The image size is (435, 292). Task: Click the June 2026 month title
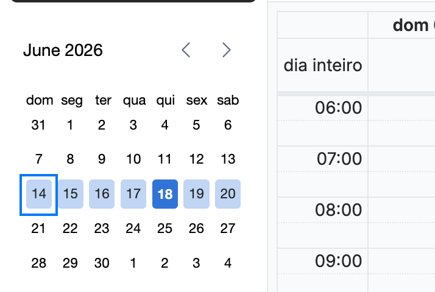63,50
